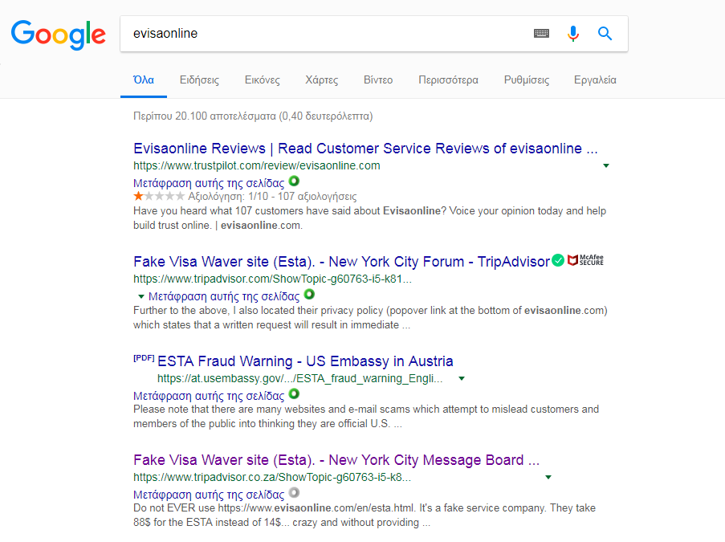
Task: Open the Περισσότερα menu
Action: coord(449,80)
